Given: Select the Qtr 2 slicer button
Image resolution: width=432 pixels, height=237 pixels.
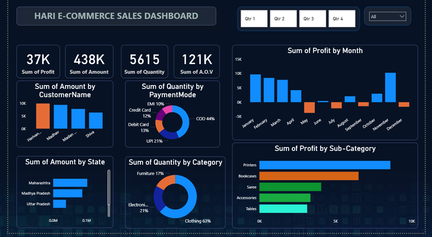Looking at the screenshot, I should point(283,18).
